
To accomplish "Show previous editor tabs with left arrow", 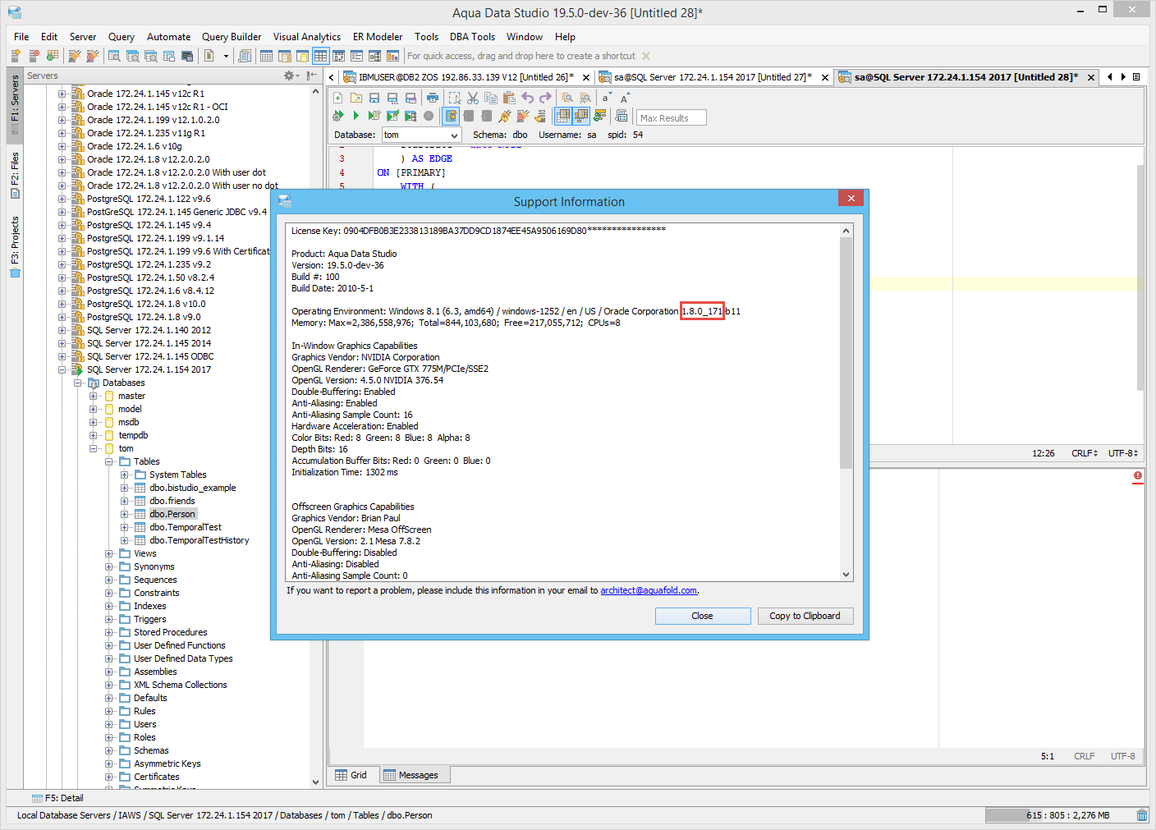I will pyautogui.click(x=1110, y=77).
